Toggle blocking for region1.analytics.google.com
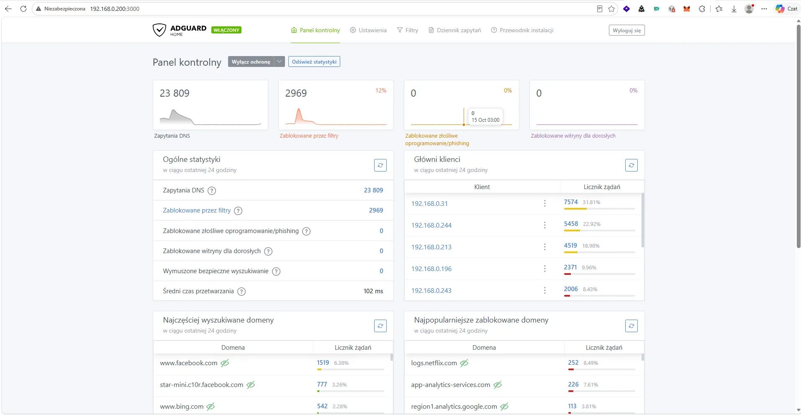This screenshot has width=801, height=415. (x=504, y=407)
